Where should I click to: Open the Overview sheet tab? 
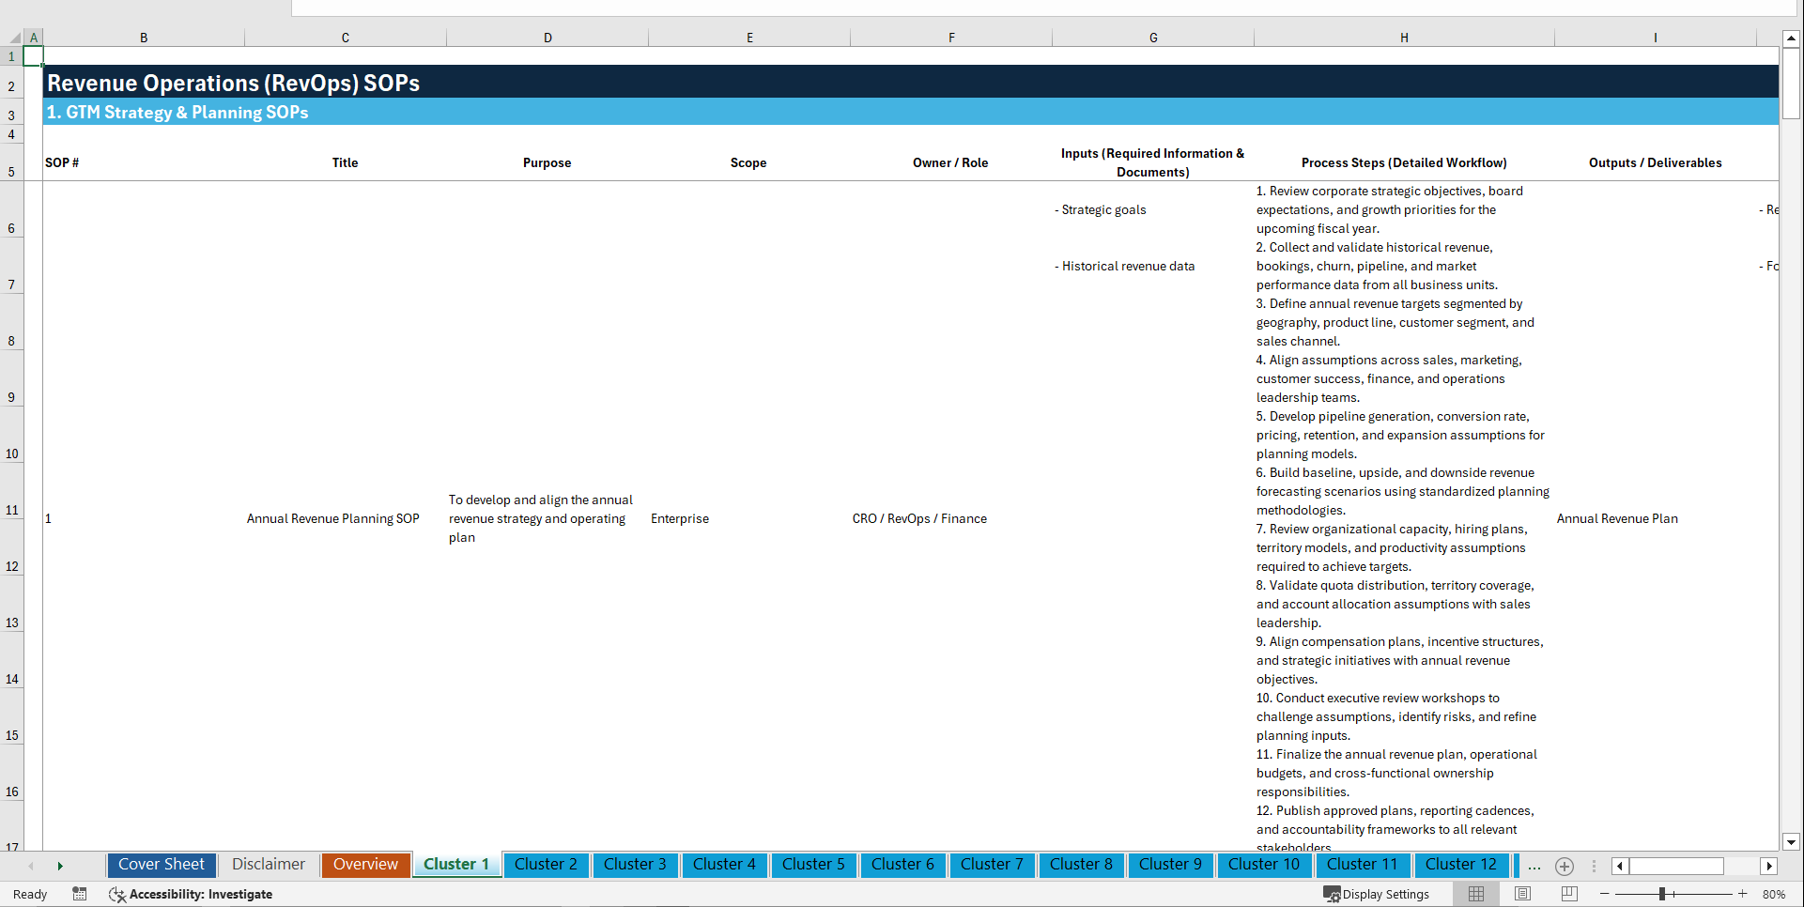(365, 865)
